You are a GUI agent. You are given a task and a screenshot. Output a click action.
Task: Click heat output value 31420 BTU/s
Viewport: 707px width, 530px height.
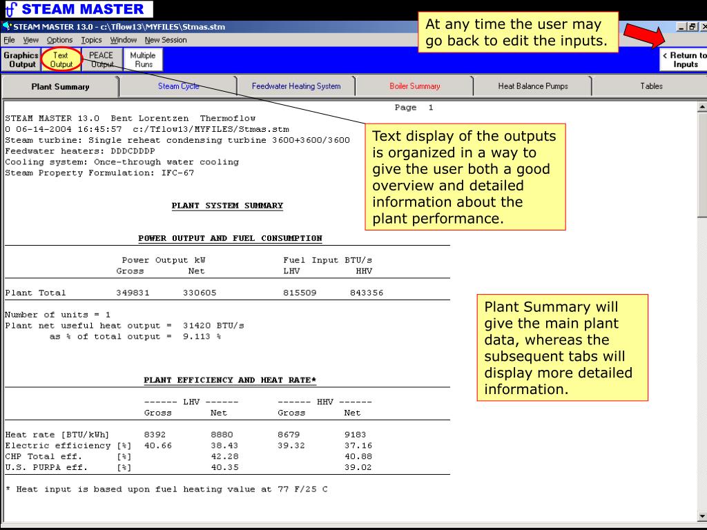coord(213,326)
